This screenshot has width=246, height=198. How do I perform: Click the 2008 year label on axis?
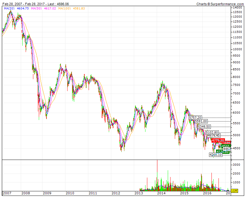(26, 193)
